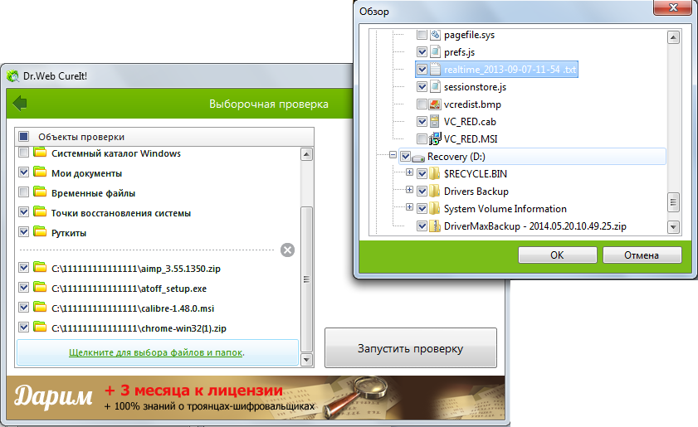
Task: Collapse the Recovery (D:) tree node
Action: 393,155
